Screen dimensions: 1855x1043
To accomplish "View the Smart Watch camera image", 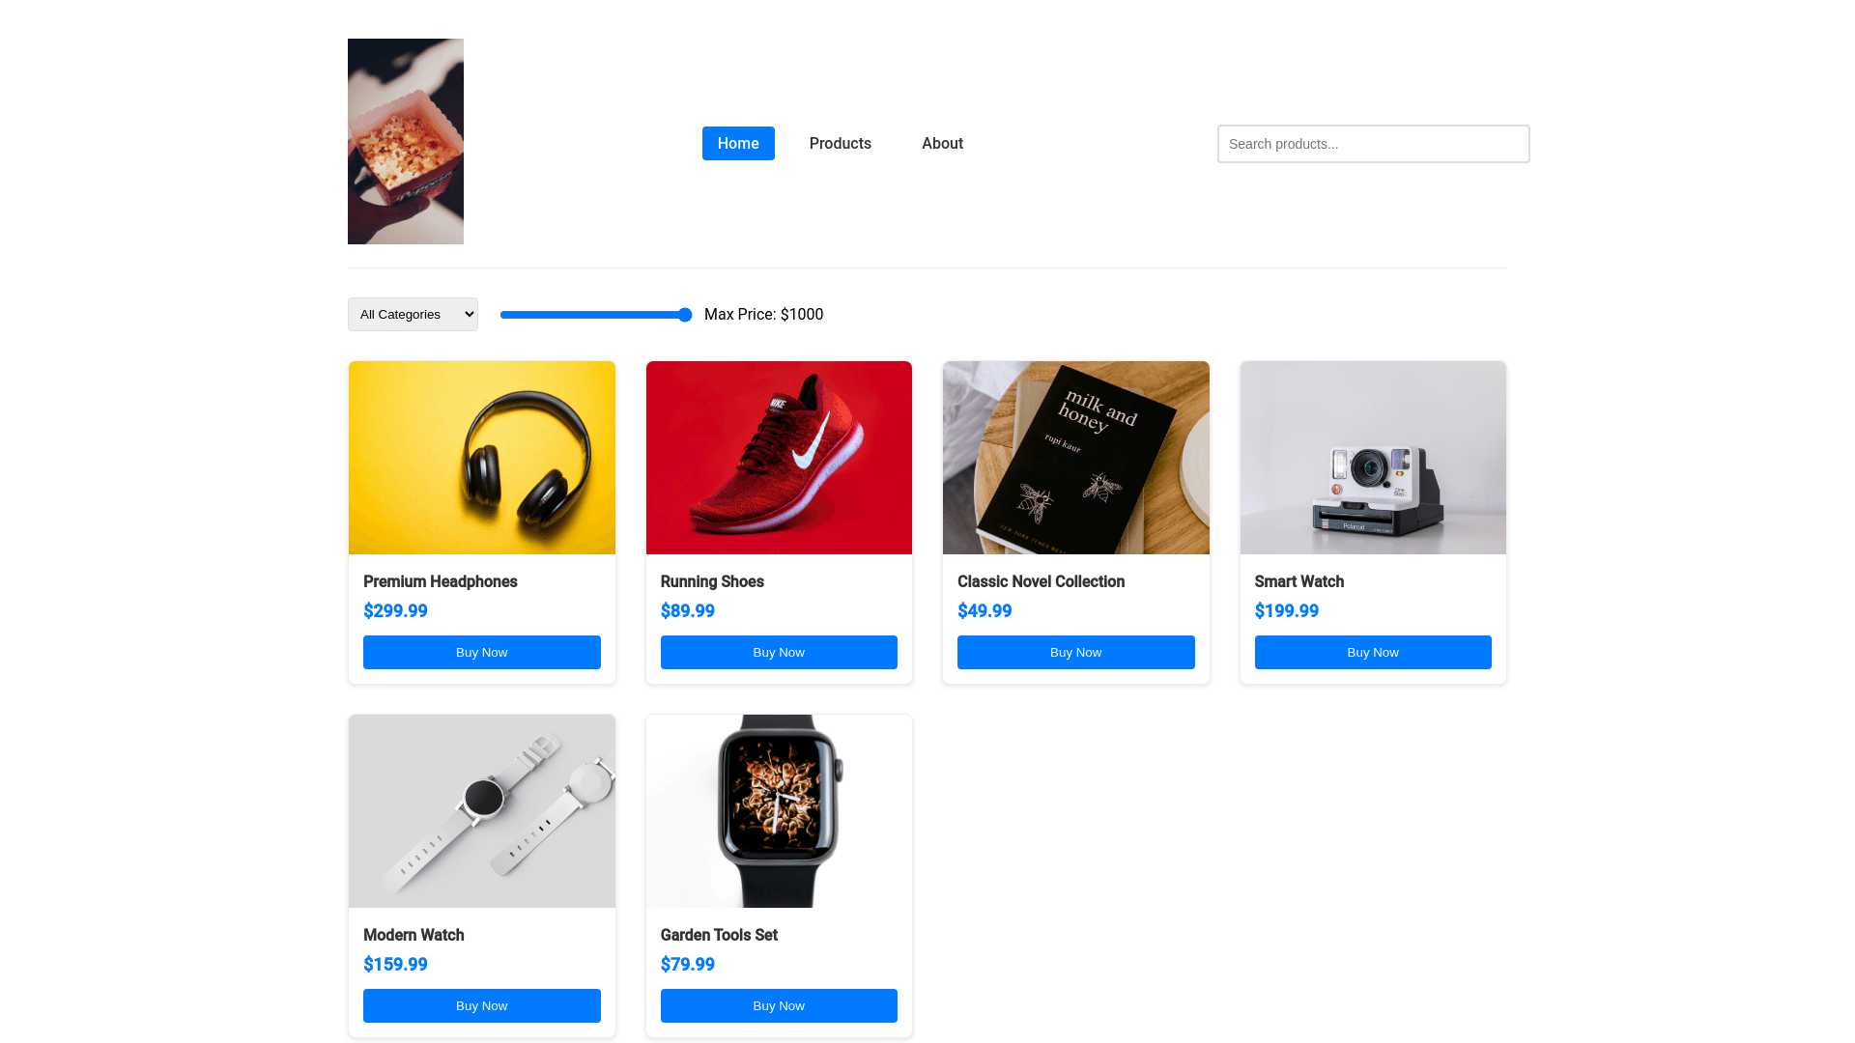I will [x=1373, y=458].
